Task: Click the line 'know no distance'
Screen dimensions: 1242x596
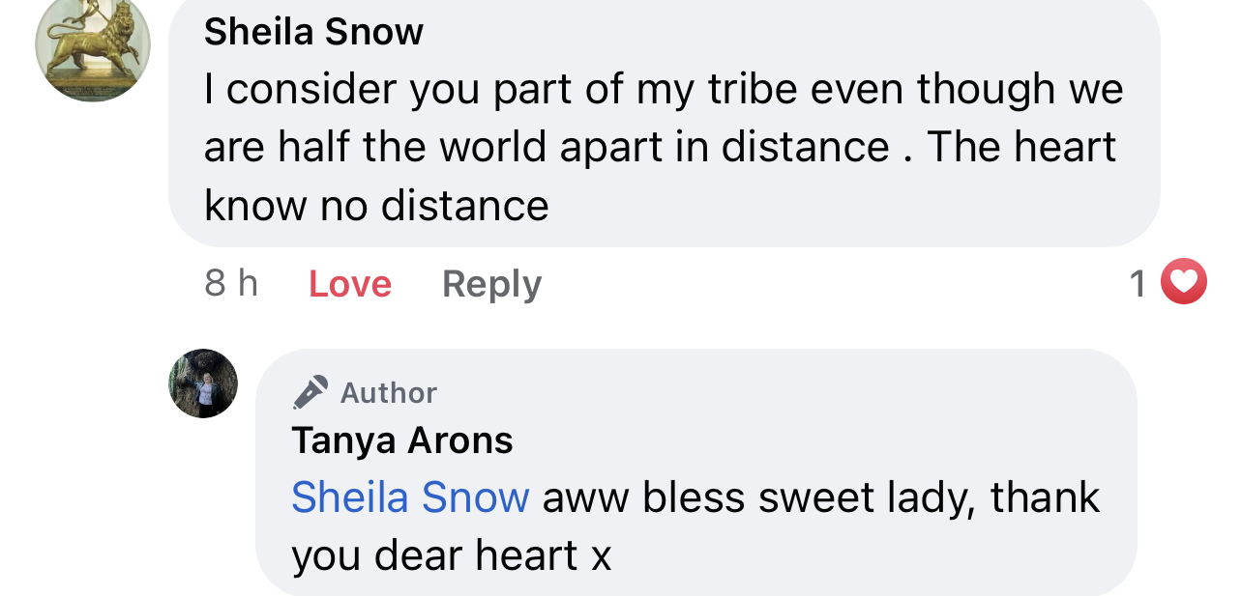Action: pos(376,206)
